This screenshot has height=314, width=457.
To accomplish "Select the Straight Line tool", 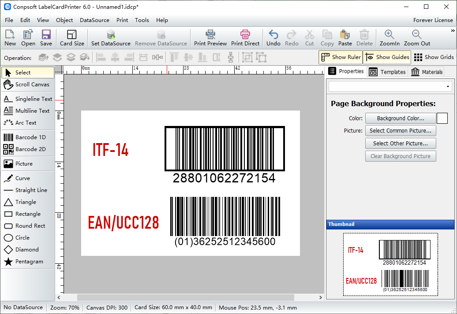I will [x=28, y=190].
